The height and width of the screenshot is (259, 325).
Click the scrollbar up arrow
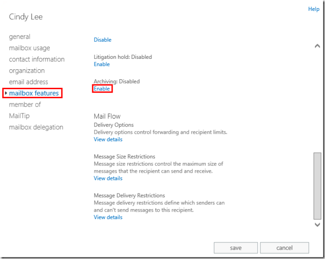[317, 46]
